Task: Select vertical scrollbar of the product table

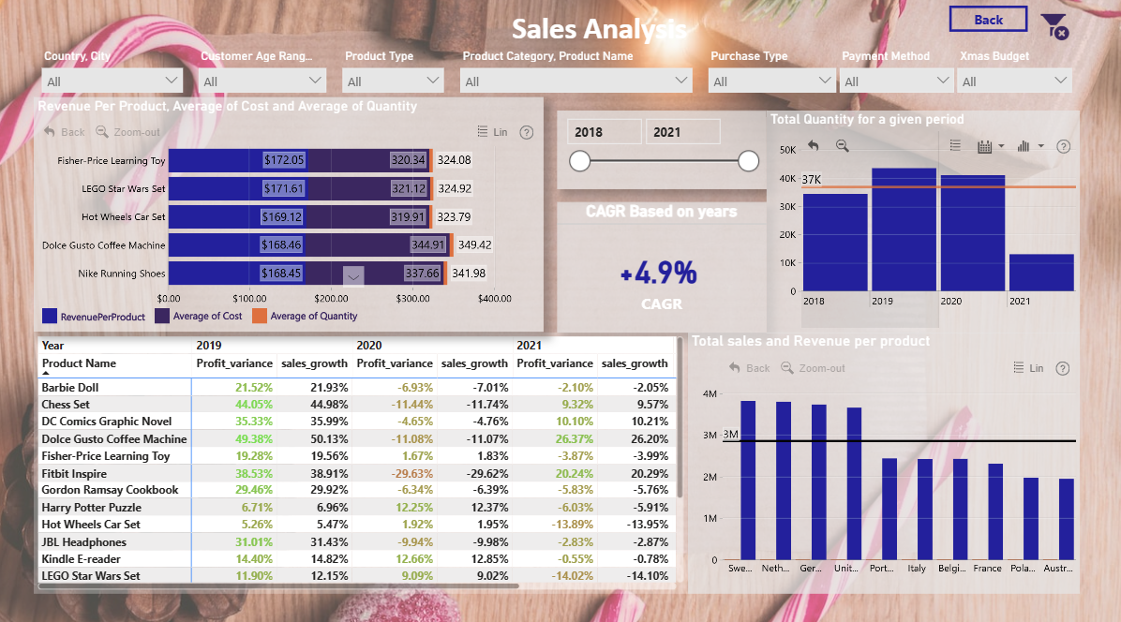Action: pos(680,418)
